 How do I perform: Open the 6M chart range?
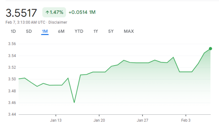[x=61, y=31]
